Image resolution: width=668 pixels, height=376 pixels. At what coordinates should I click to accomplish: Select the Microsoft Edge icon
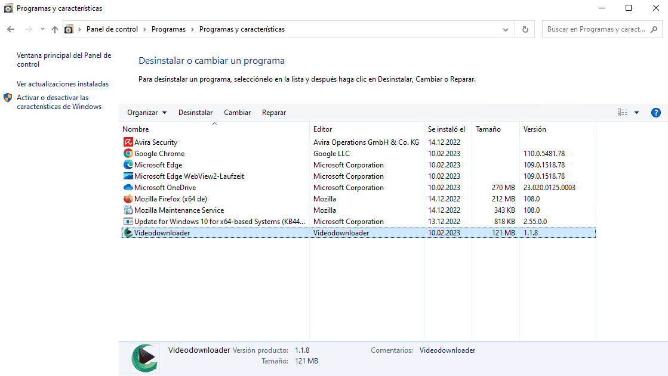click(x=128, y=164)
